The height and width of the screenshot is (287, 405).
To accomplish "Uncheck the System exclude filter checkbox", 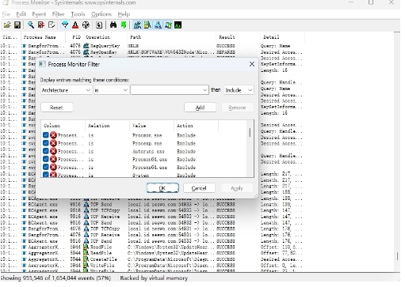I will 46,175.
